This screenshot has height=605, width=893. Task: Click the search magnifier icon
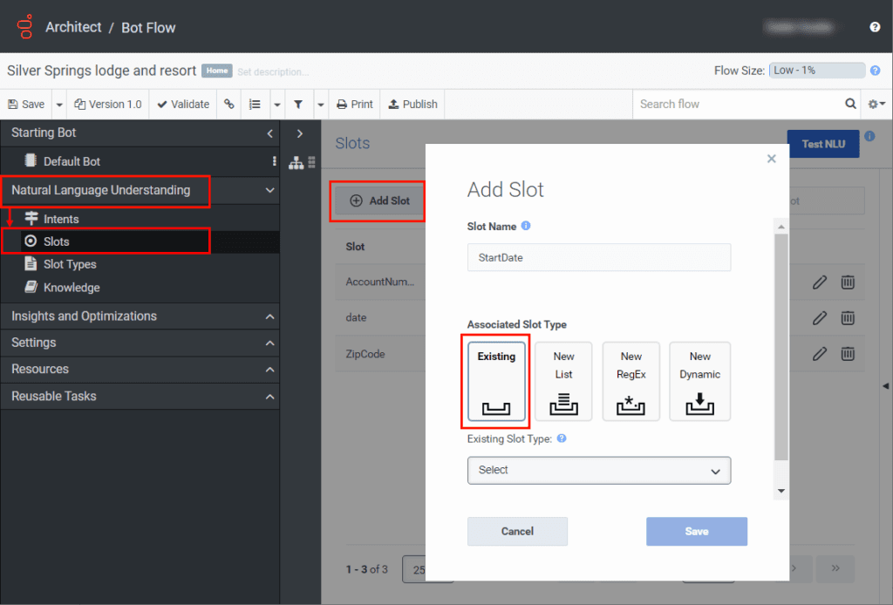(850, 104)
